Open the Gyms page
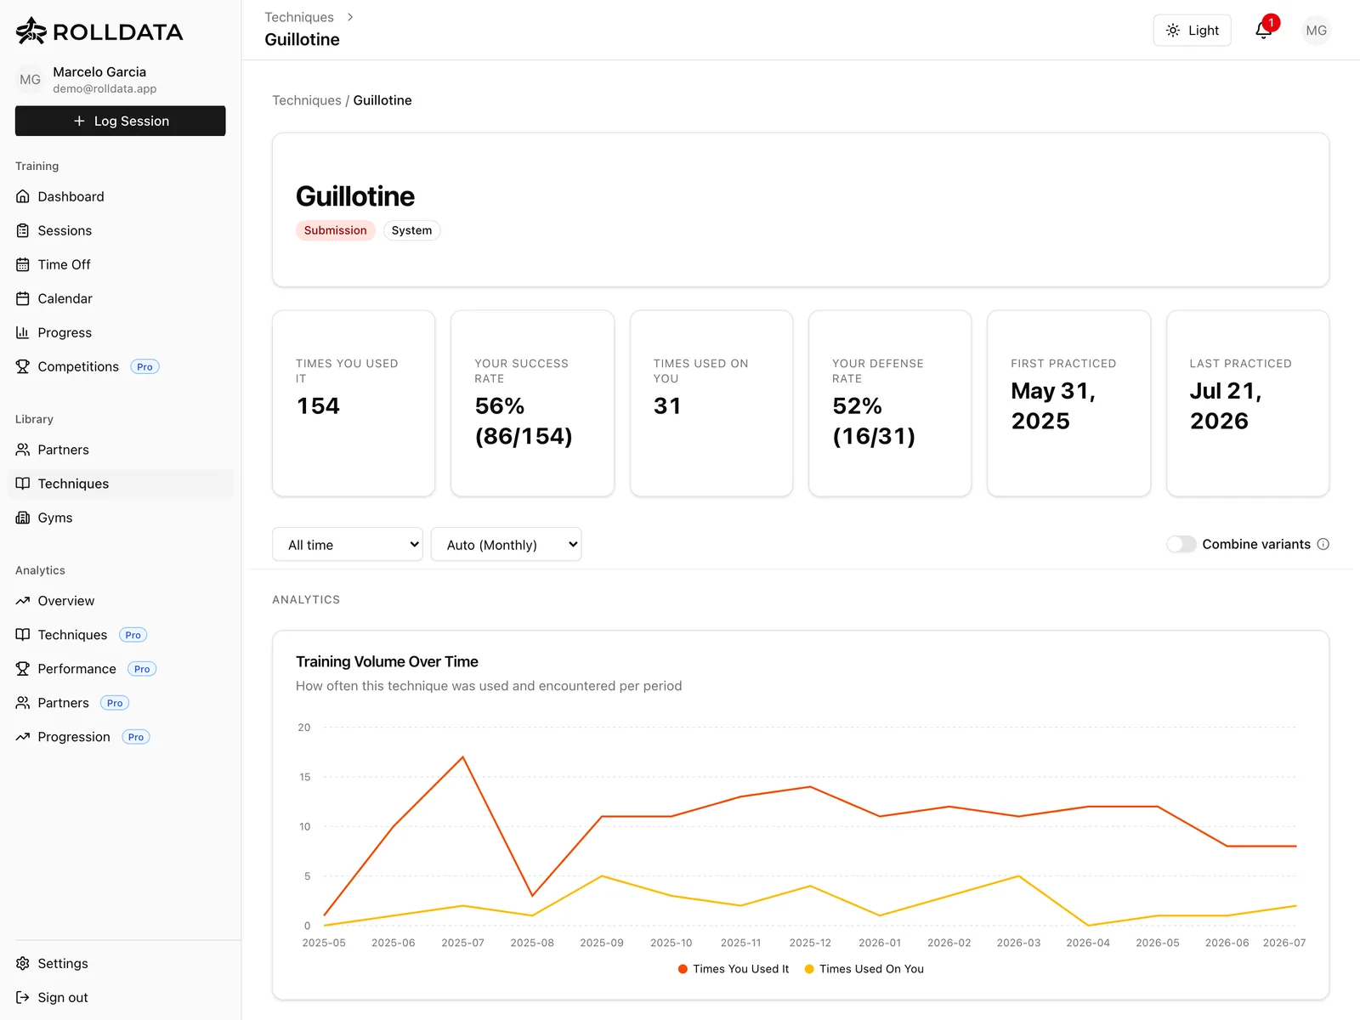 pyautogui.click(x=120, y=518)
